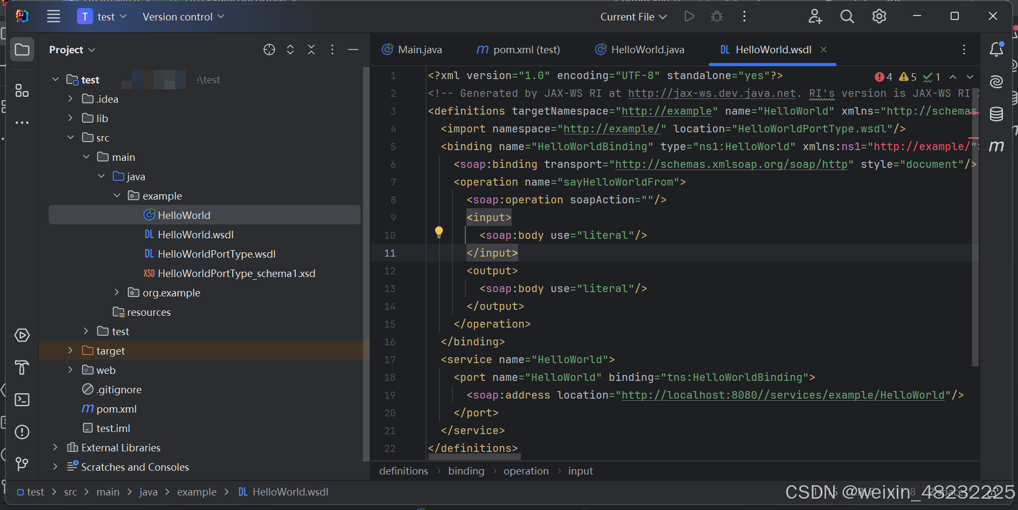Switch to Main.java tab

pyautogui.click(x=412, y=49)
